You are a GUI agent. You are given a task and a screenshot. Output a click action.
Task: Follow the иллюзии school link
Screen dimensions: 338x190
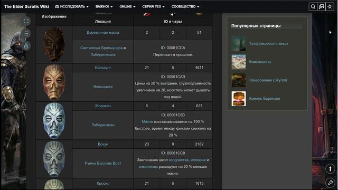198,160
